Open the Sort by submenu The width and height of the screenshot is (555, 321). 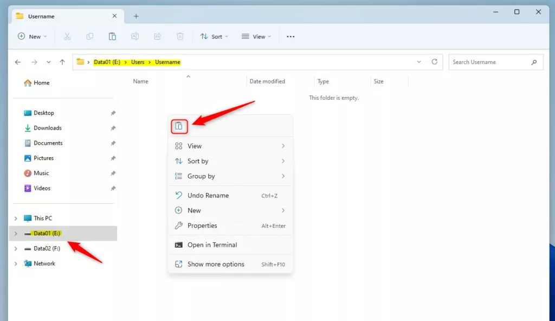point(230,161)
